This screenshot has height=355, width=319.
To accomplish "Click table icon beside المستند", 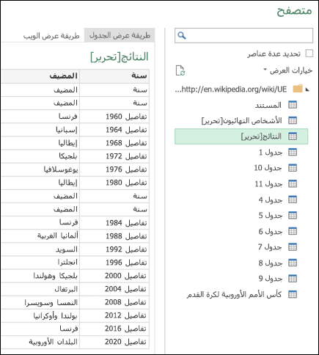I will click(x=293, y=105).
